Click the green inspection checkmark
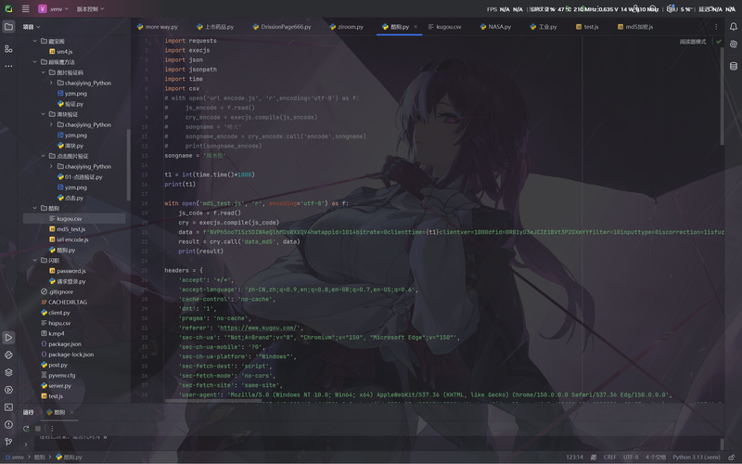The height and width of the screenshot is (464, 742). click(x=719, y=42)
